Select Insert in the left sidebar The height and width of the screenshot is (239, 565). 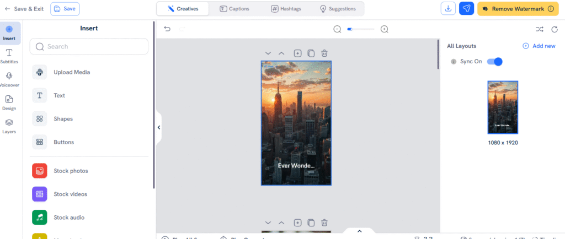9,33
